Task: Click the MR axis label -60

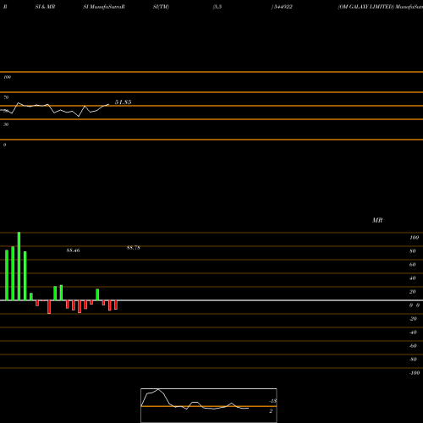Action: [413, 346]
